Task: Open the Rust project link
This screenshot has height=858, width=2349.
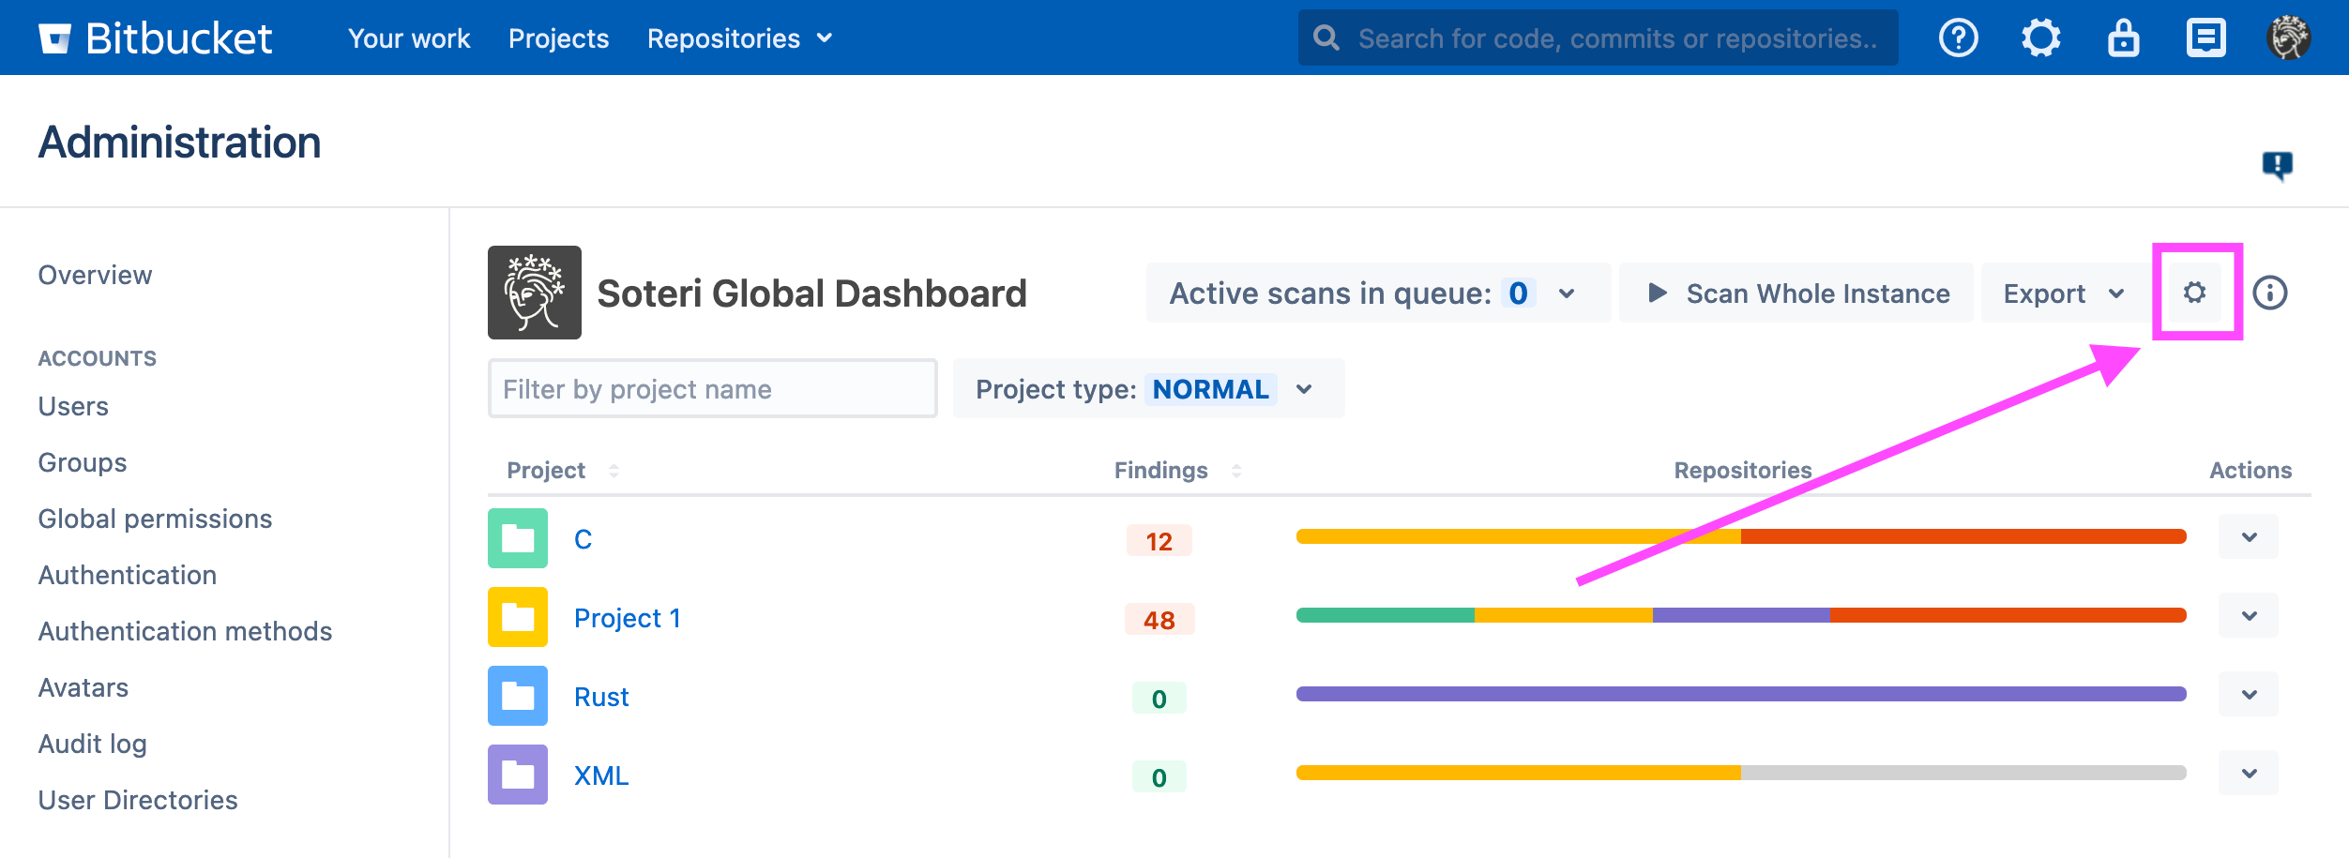Action: 601,697
